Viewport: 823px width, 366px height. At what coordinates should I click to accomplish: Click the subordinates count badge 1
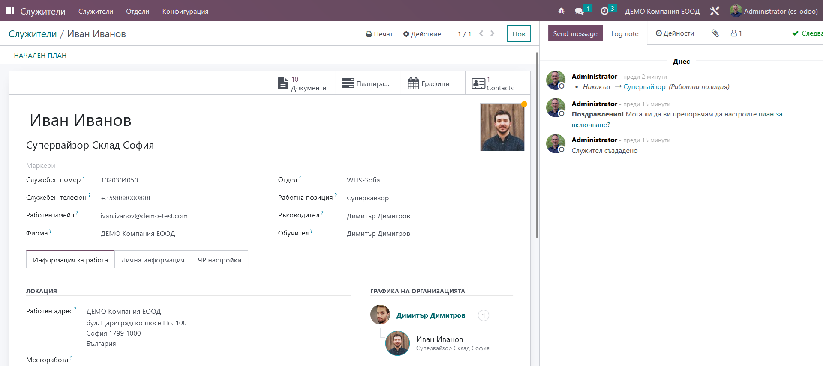484,315
